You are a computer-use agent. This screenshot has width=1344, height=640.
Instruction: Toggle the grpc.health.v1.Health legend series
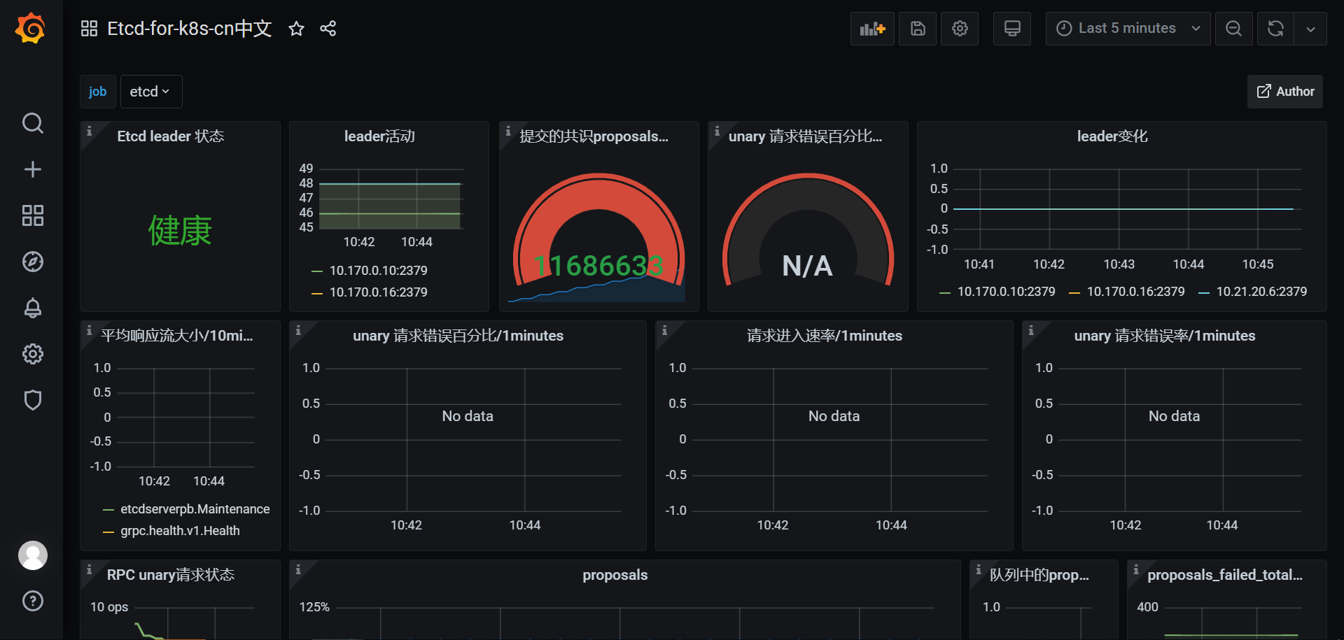180,531
